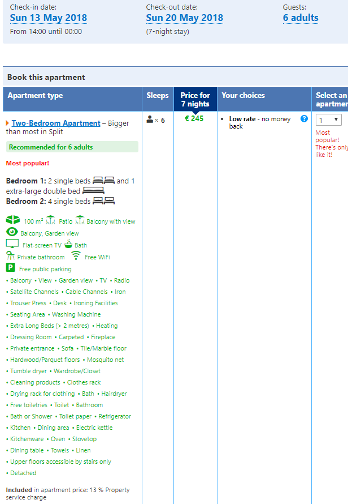The image size is (348, 504).
Task: Click the Bath tub icon
Action: point(68,244)
